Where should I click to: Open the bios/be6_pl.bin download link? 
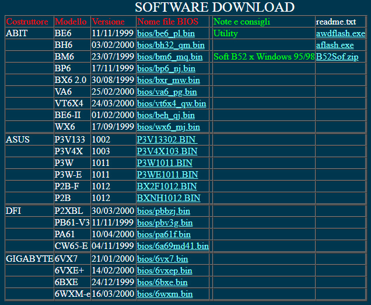(x=166, y=33)
